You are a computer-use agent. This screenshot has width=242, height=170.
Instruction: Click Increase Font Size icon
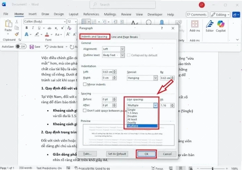point(68,34)
